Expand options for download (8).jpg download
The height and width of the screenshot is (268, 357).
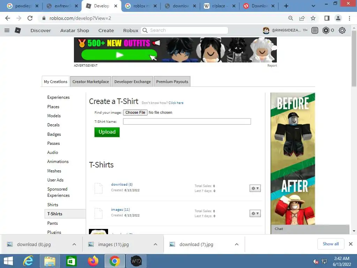[74, 244]
